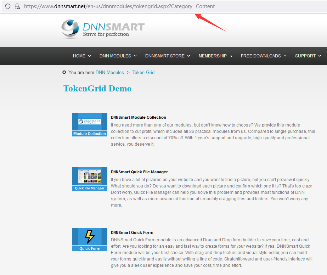This screenshot has height=275, width=327.
Task: Open the HOME menu
Action: [79, 56]
